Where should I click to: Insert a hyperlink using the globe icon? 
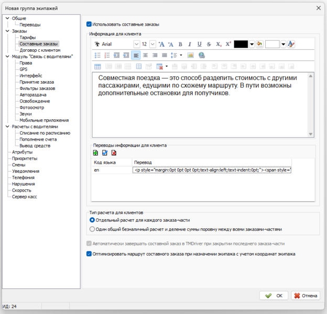201,55
